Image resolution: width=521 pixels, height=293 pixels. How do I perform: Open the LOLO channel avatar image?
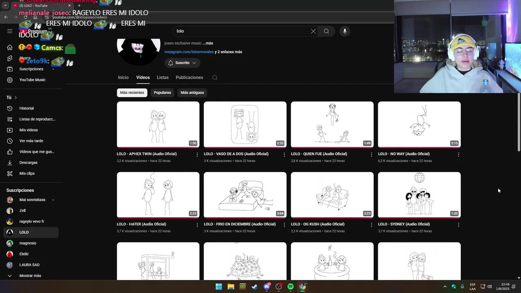138,52
